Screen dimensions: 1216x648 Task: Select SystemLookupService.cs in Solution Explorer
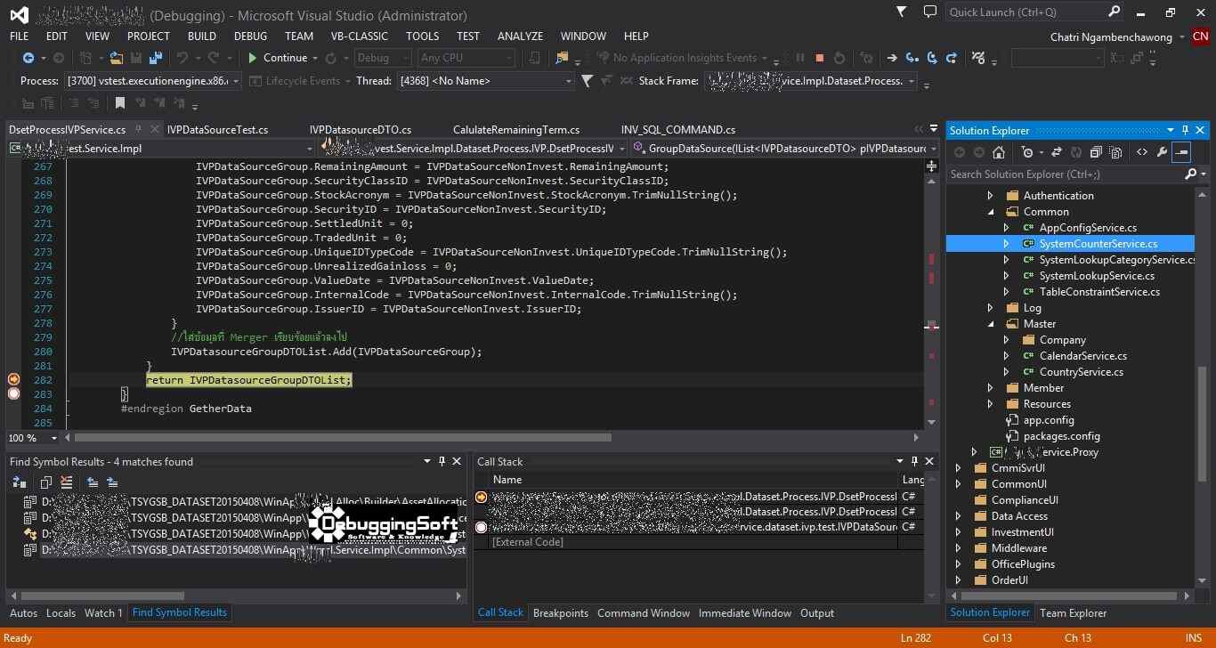pos(1097,276)
